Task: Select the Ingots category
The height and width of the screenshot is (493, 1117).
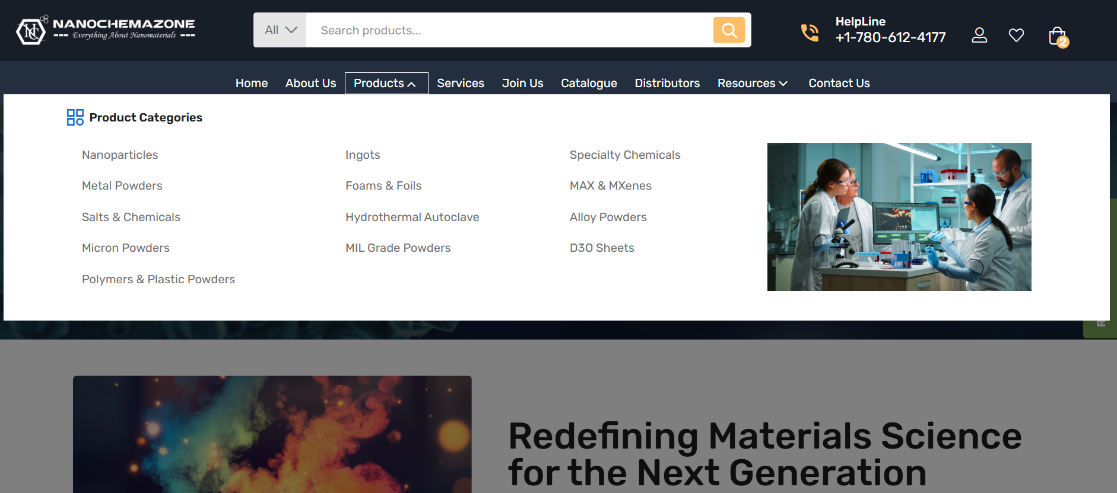Action: [363, 155]
